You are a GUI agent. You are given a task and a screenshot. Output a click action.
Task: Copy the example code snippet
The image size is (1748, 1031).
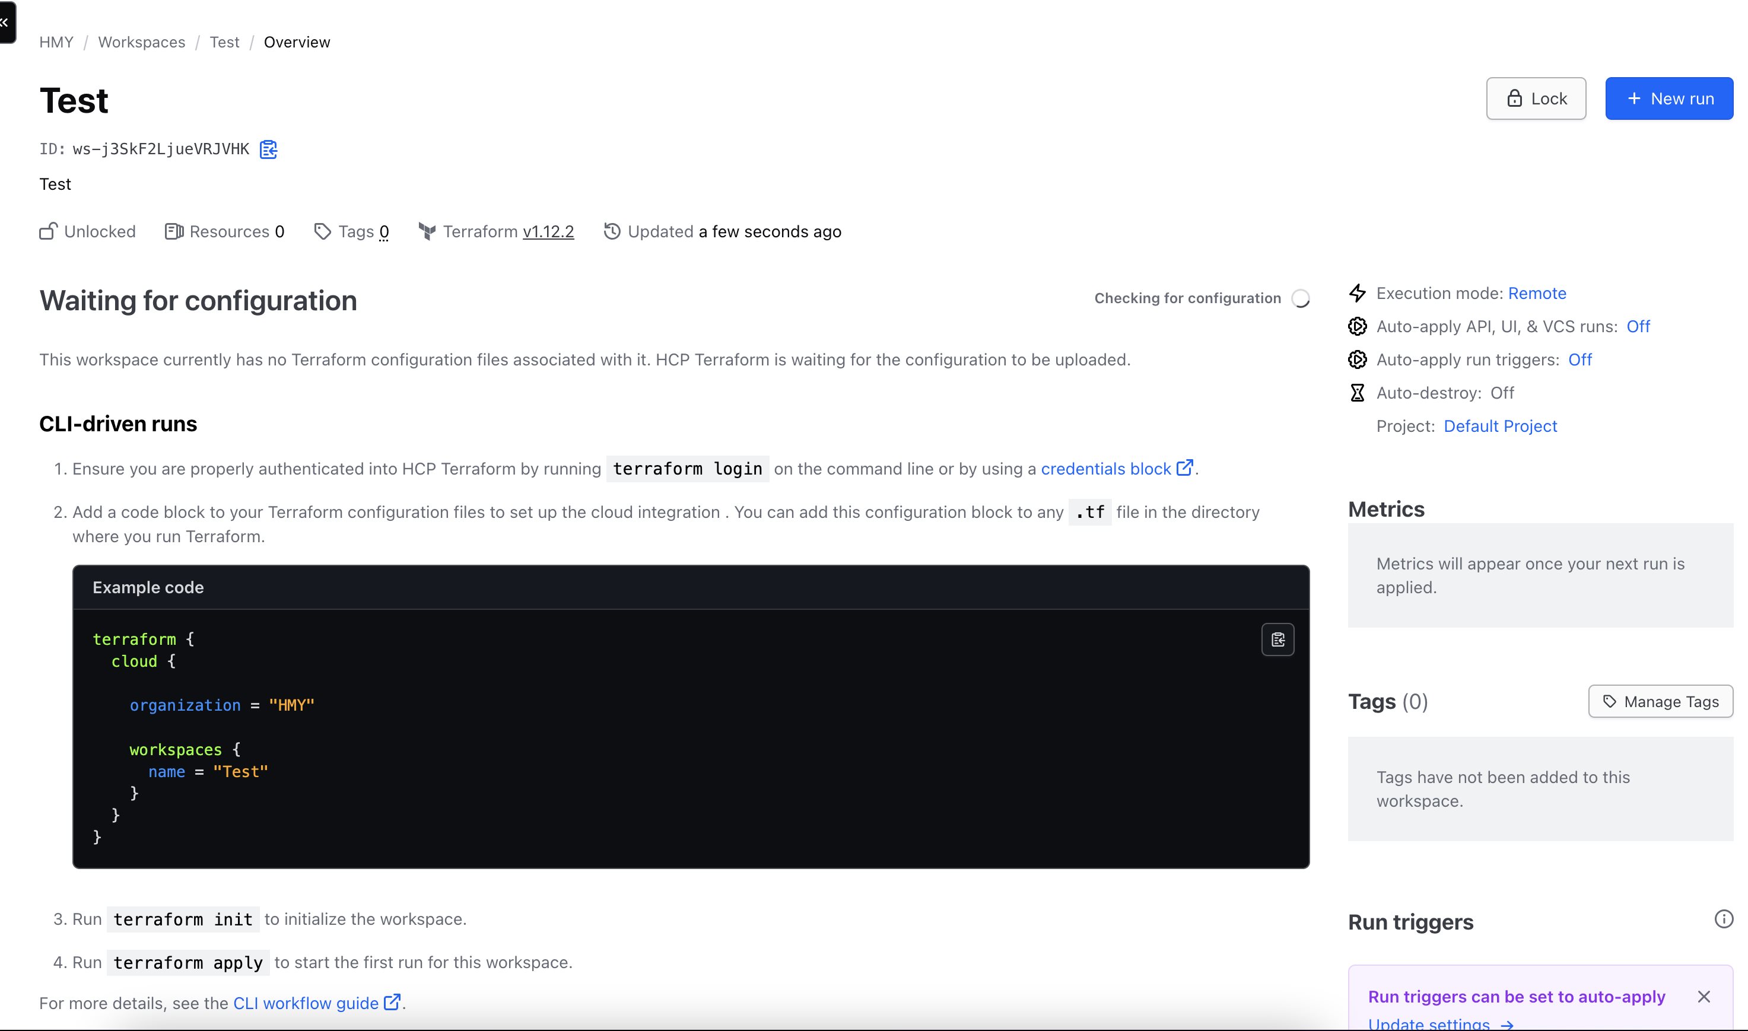click(x=1277, y=640)
